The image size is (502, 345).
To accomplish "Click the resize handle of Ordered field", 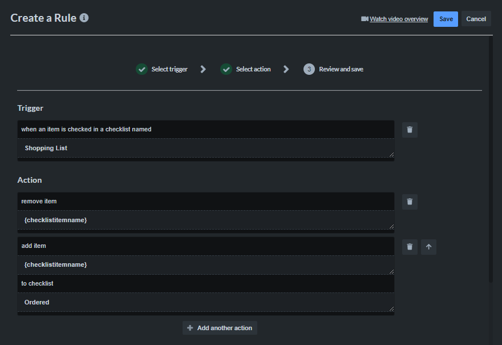I will coord(391,309).
